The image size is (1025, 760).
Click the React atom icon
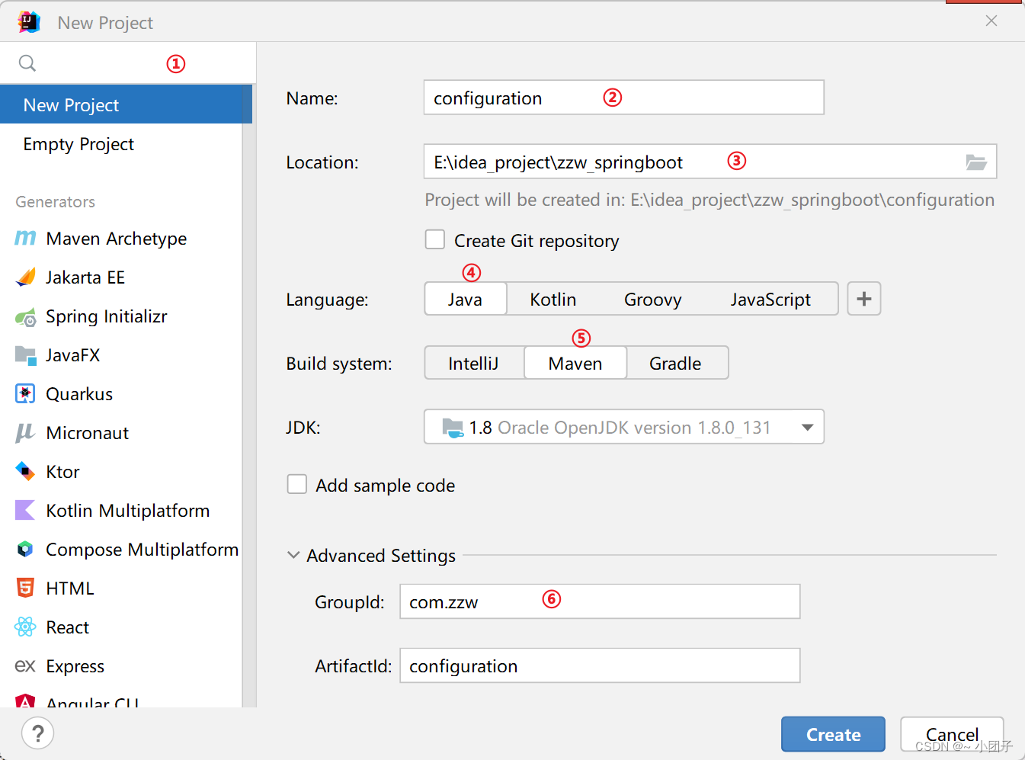tap(25, 627)
